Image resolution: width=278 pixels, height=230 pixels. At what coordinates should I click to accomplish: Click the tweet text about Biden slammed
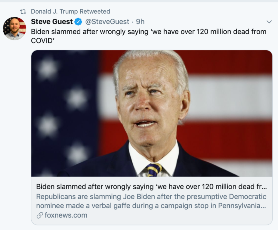148,32
